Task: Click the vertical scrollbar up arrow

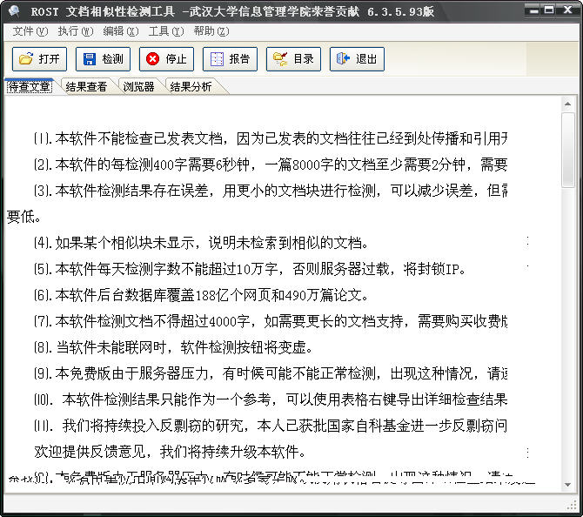Action: [x=569, y=102]
